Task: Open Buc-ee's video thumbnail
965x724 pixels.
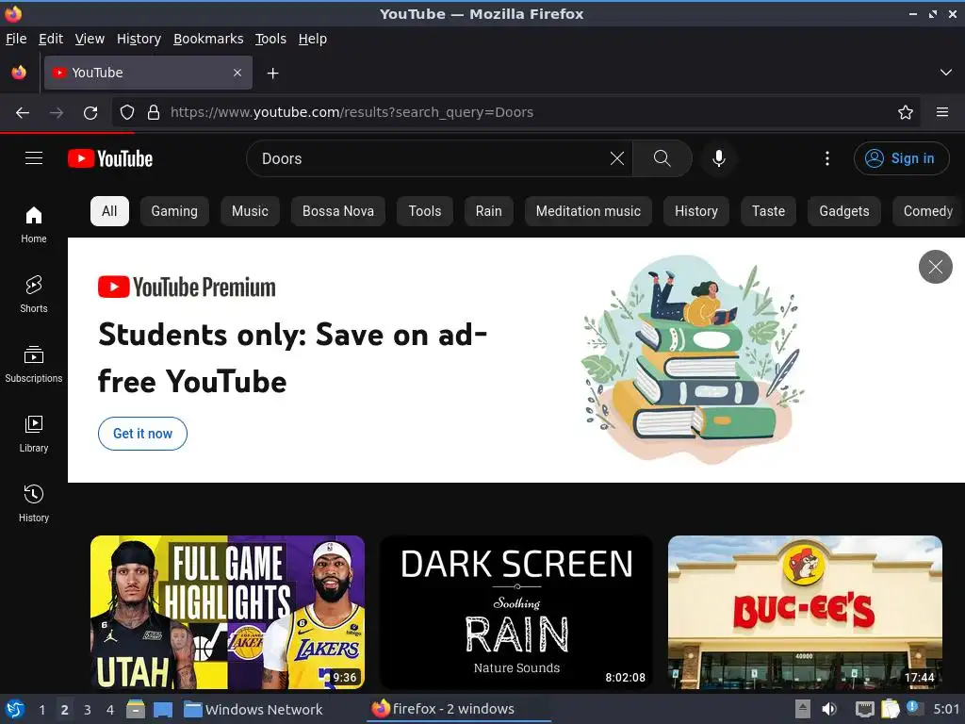Action: (x=805, y=612)
